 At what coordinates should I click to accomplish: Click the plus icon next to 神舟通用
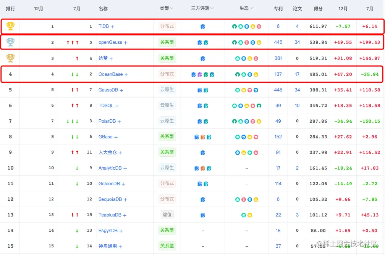(120, 247)
